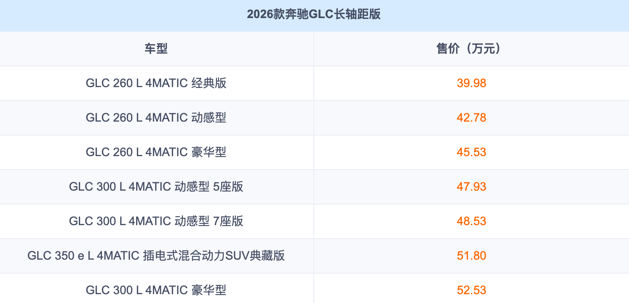629x303 pixels.
Task: Click the 5座版 text in the table
Action: (228, 187)
